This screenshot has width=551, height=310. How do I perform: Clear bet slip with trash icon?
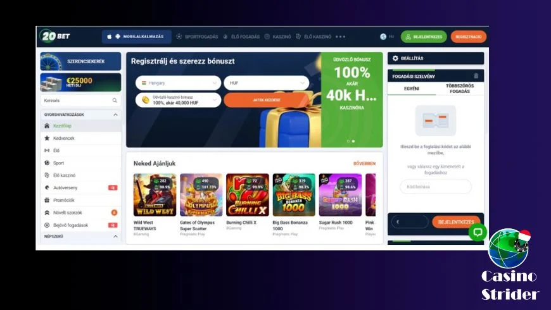pos(476,76)
